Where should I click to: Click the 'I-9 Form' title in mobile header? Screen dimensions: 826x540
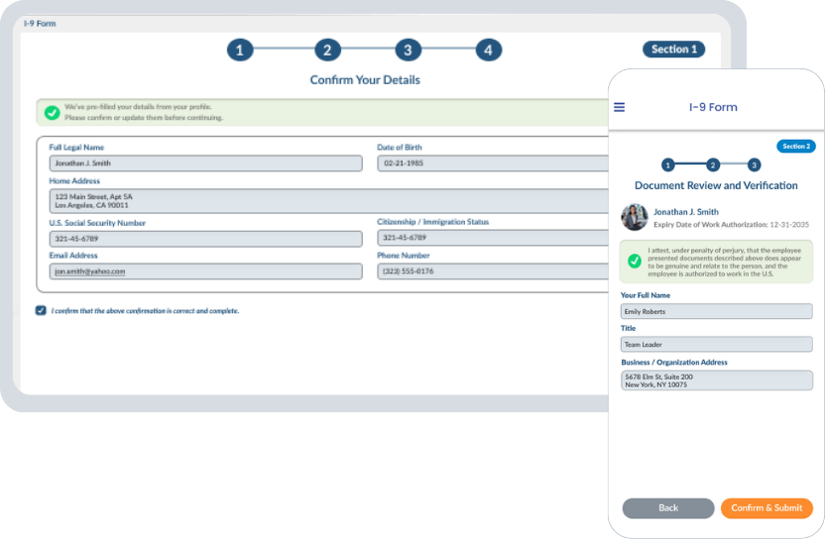713,107
